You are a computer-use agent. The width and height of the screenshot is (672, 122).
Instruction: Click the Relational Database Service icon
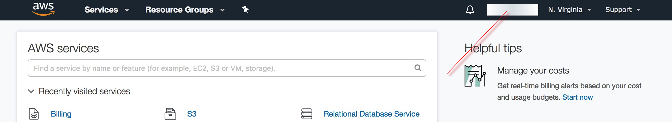(307, 114)
